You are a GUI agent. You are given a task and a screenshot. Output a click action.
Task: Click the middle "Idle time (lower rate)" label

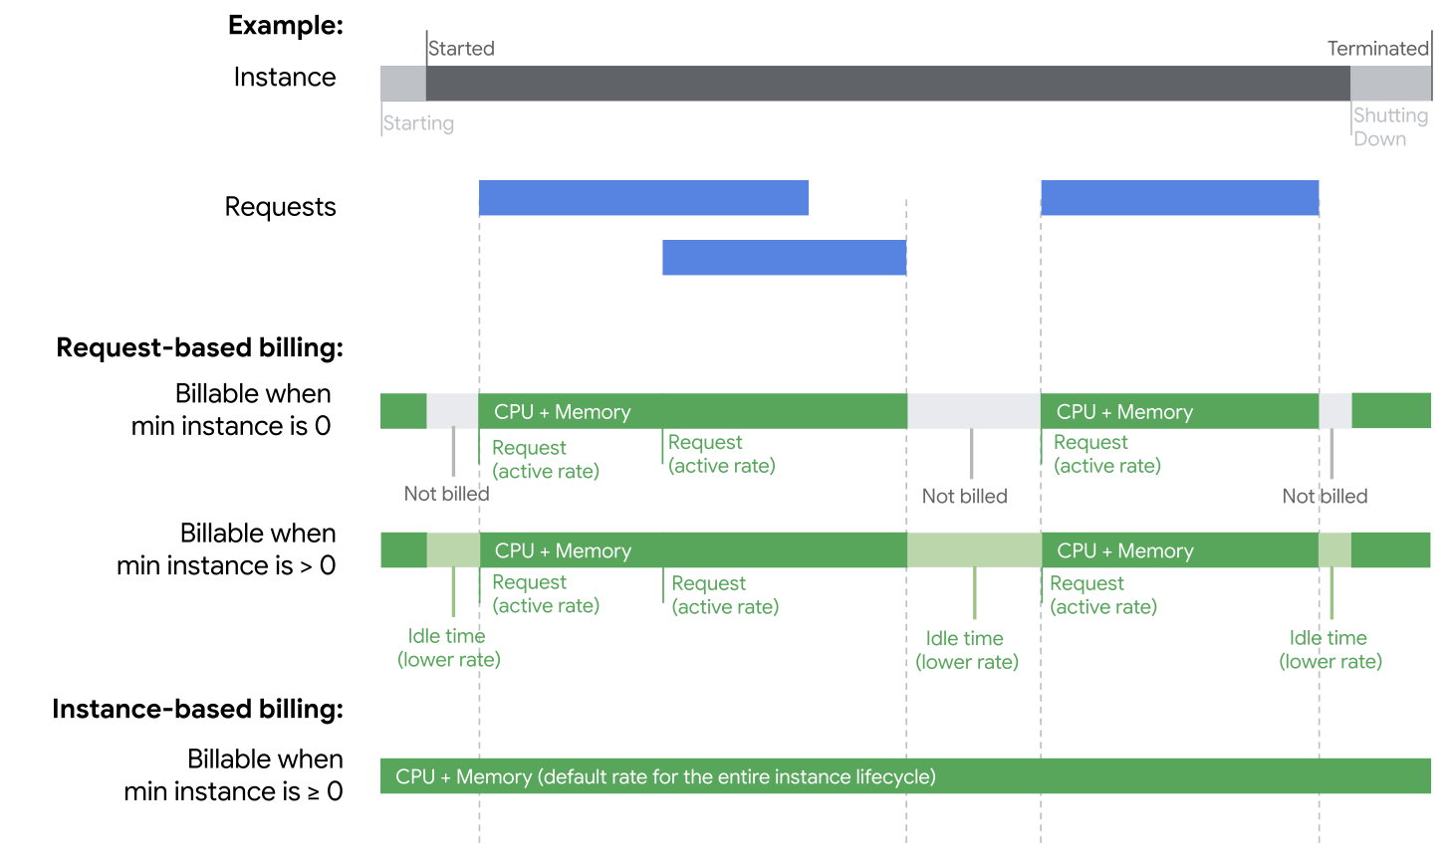click(x=966, y=650)
